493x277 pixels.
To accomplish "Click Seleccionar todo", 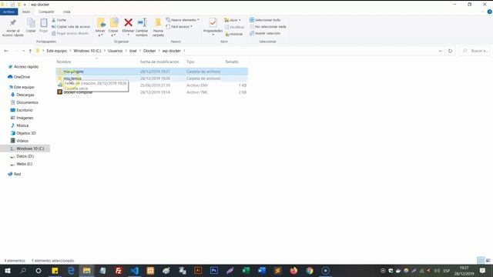I will coord(265,20).
